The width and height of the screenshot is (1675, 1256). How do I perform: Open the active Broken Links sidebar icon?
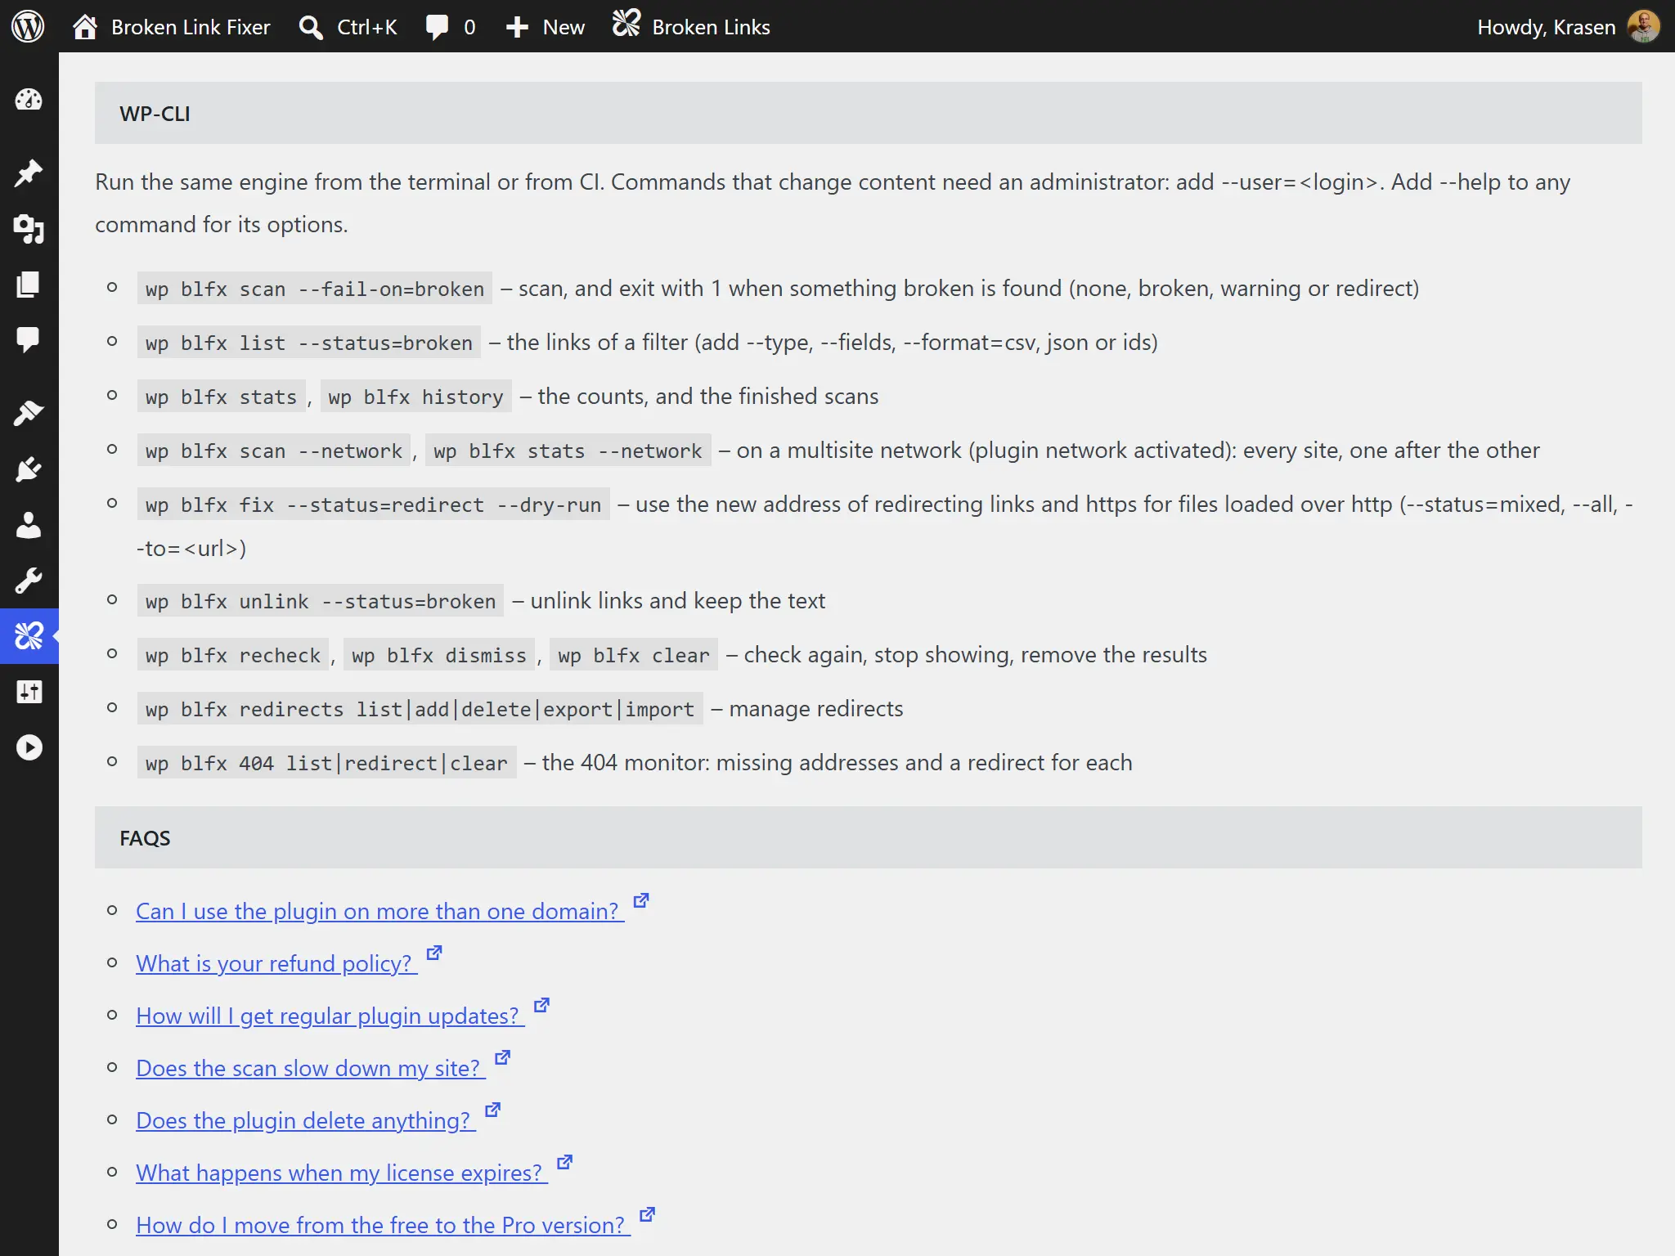pyautogui.click(x=29, y=635)
